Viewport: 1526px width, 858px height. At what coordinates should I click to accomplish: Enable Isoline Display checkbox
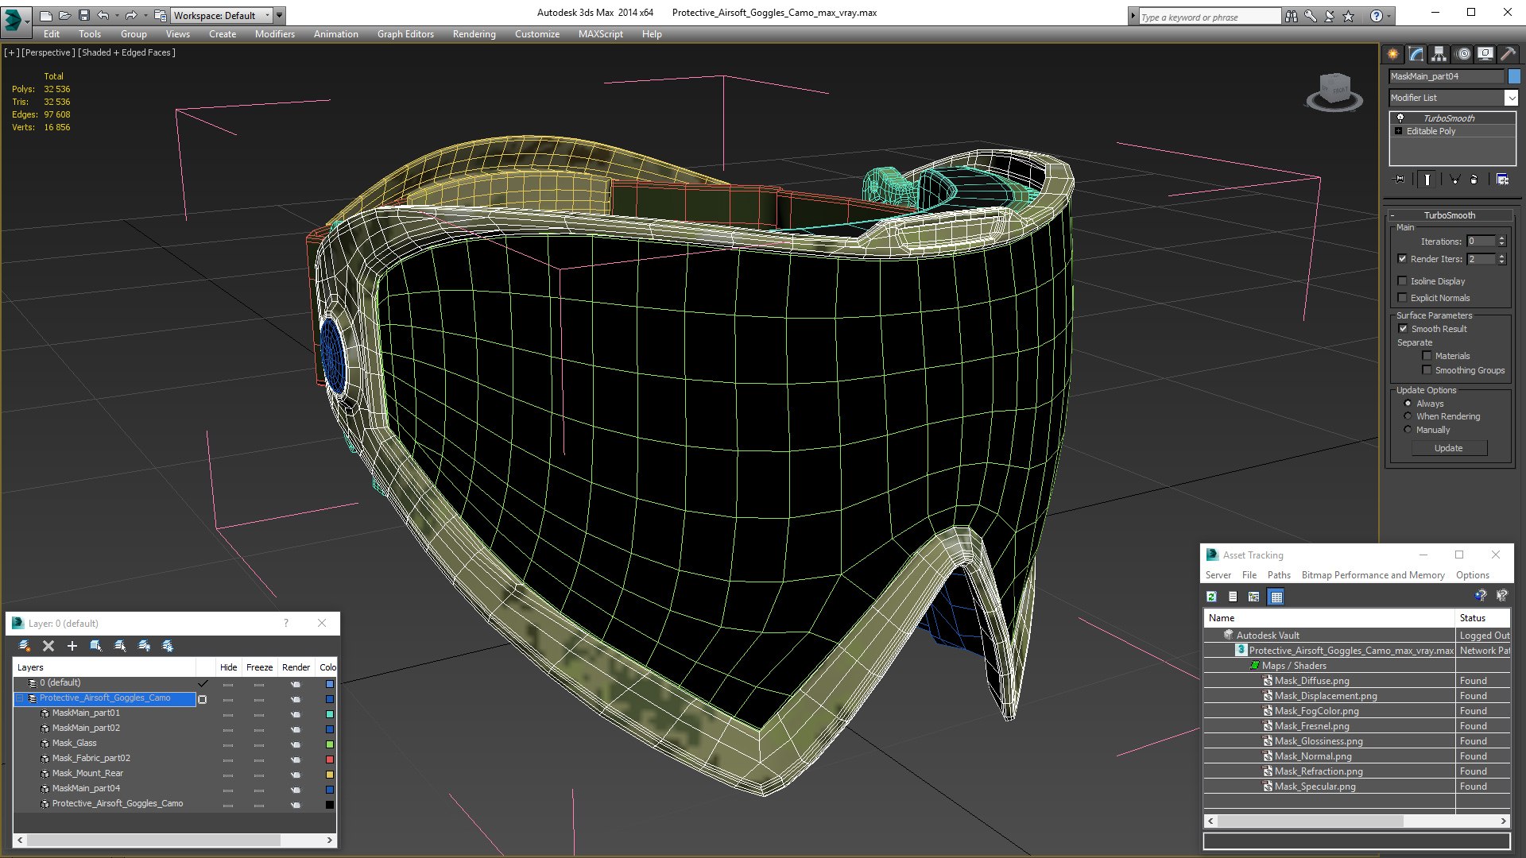1402,281
